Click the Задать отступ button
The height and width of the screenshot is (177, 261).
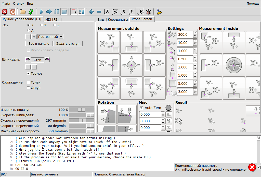point(68,43)
